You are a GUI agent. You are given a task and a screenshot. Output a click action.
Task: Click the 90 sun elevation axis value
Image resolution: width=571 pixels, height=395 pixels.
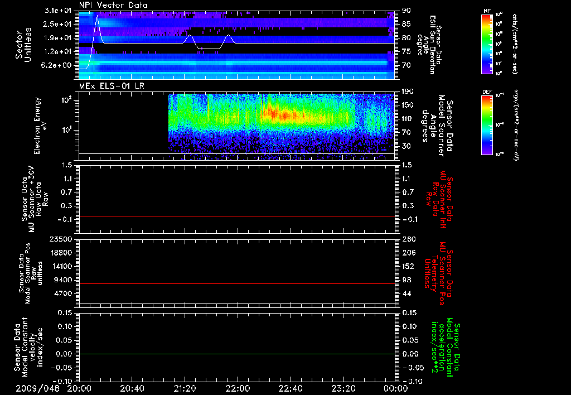pyautogui.click(x=407, y=11)
